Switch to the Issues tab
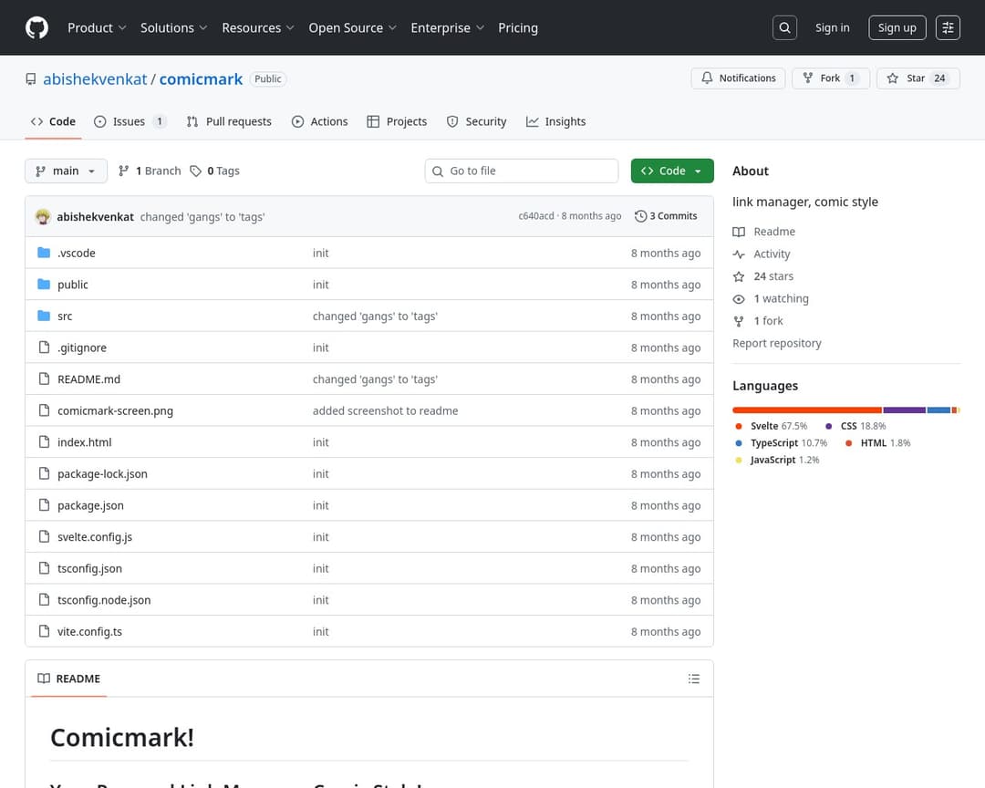The width and height of the screenshot is (985, 788). point(129,121)
